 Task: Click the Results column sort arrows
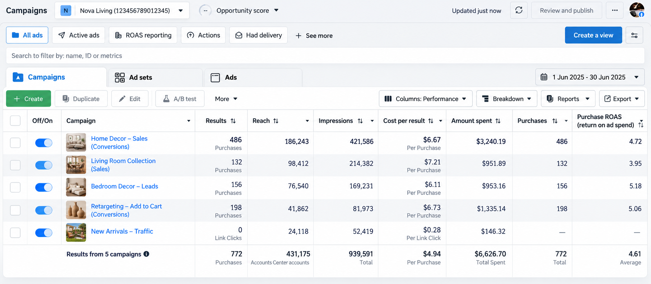(x=233, y=121)
